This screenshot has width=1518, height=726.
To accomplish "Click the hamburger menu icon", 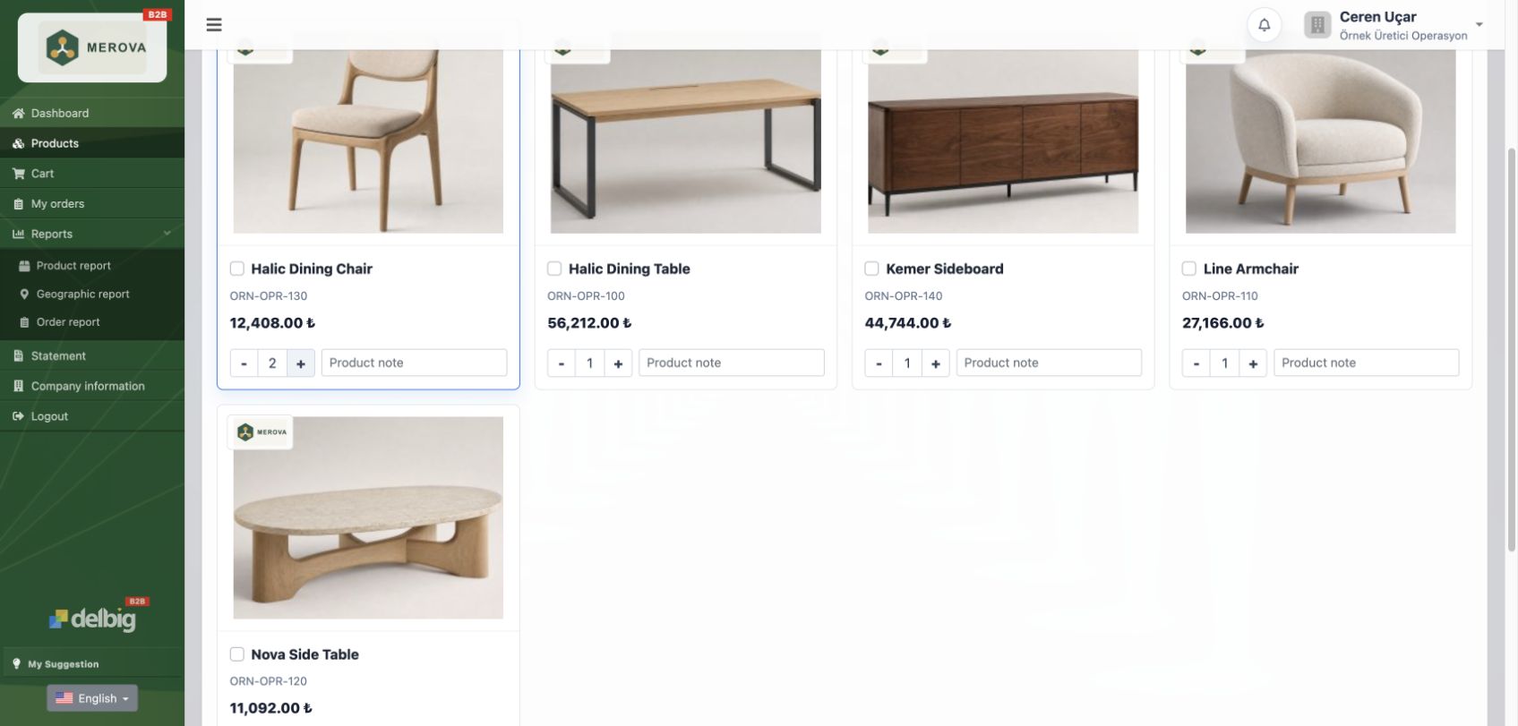I will pyautogui.click(x=214, y=24).
